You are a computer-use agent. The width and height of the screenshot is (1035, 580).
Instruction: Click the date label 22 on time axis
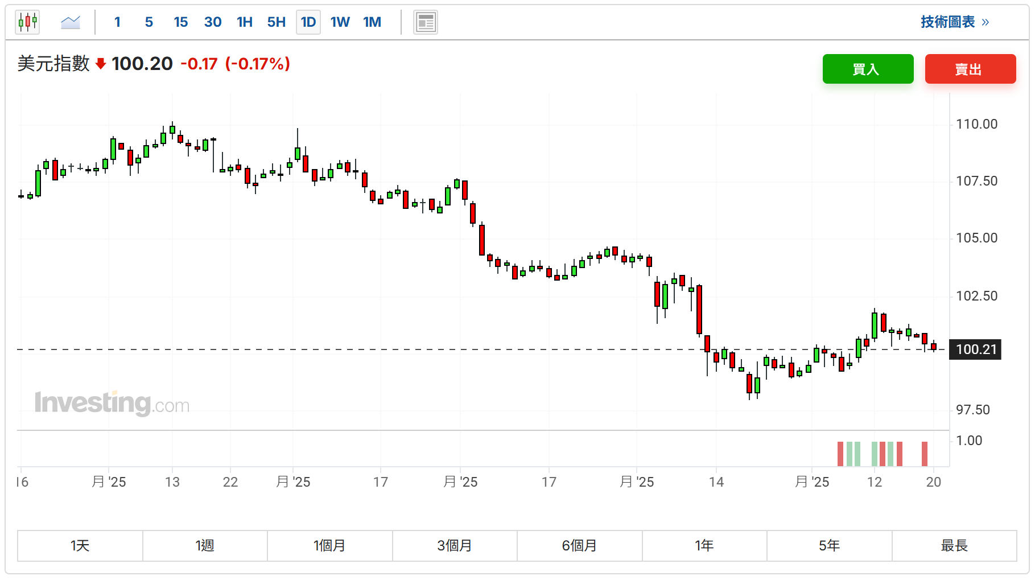point(230,482)
